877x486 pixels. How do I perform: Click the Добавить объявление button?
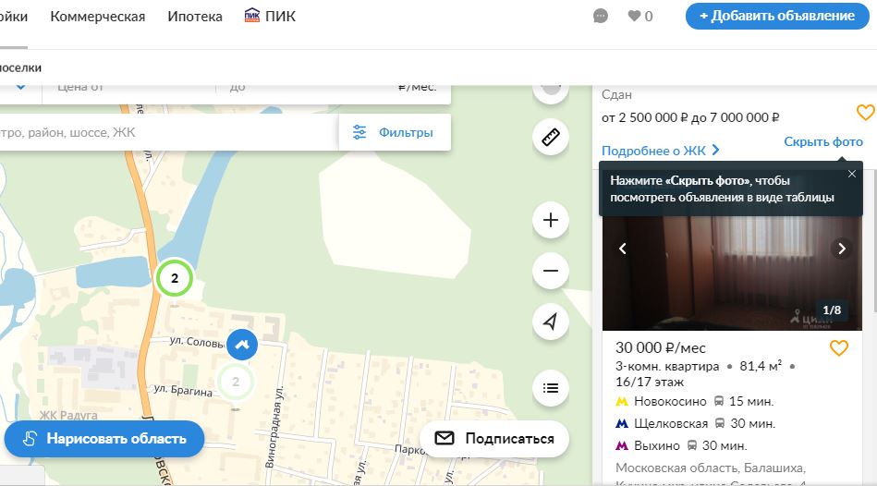(777, 17)
